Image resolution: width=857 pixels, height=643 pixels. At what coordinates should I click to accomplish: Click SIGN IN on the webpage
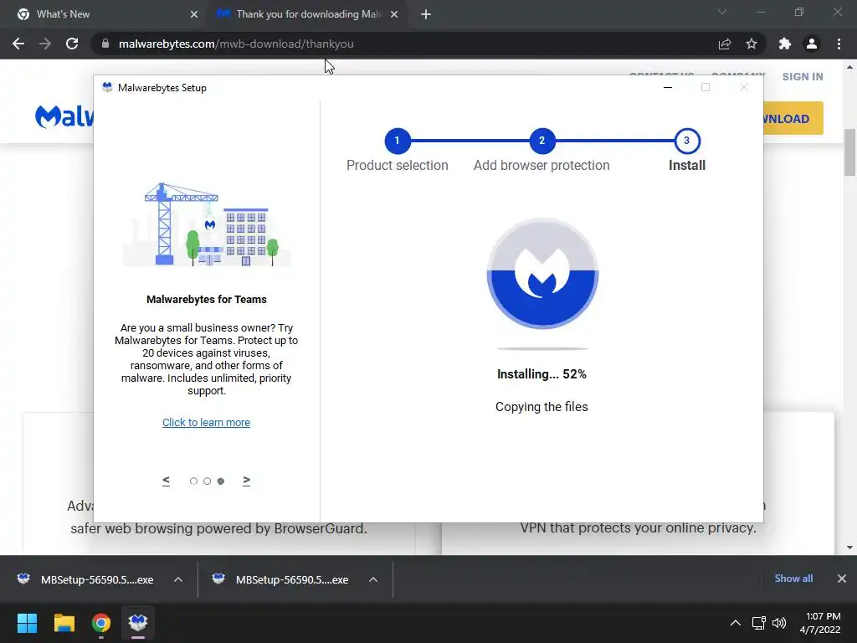(x=803, y=76)
